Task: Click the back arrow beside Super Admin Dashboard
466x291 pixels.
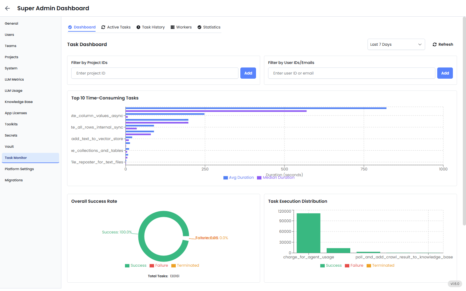Action: point(7,8)
